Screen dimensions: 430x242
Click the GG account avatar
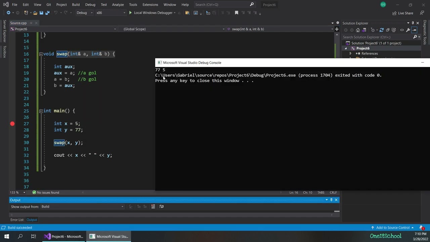coord(383,4)
